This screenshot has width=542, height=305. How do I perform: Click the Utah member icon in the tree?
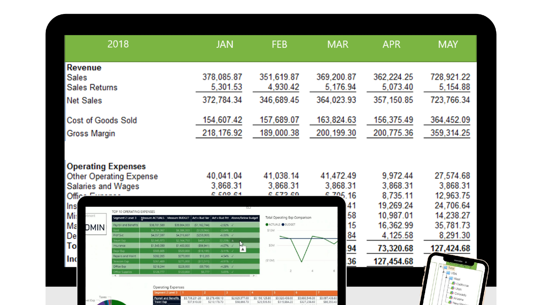click(x=453, y=288)
